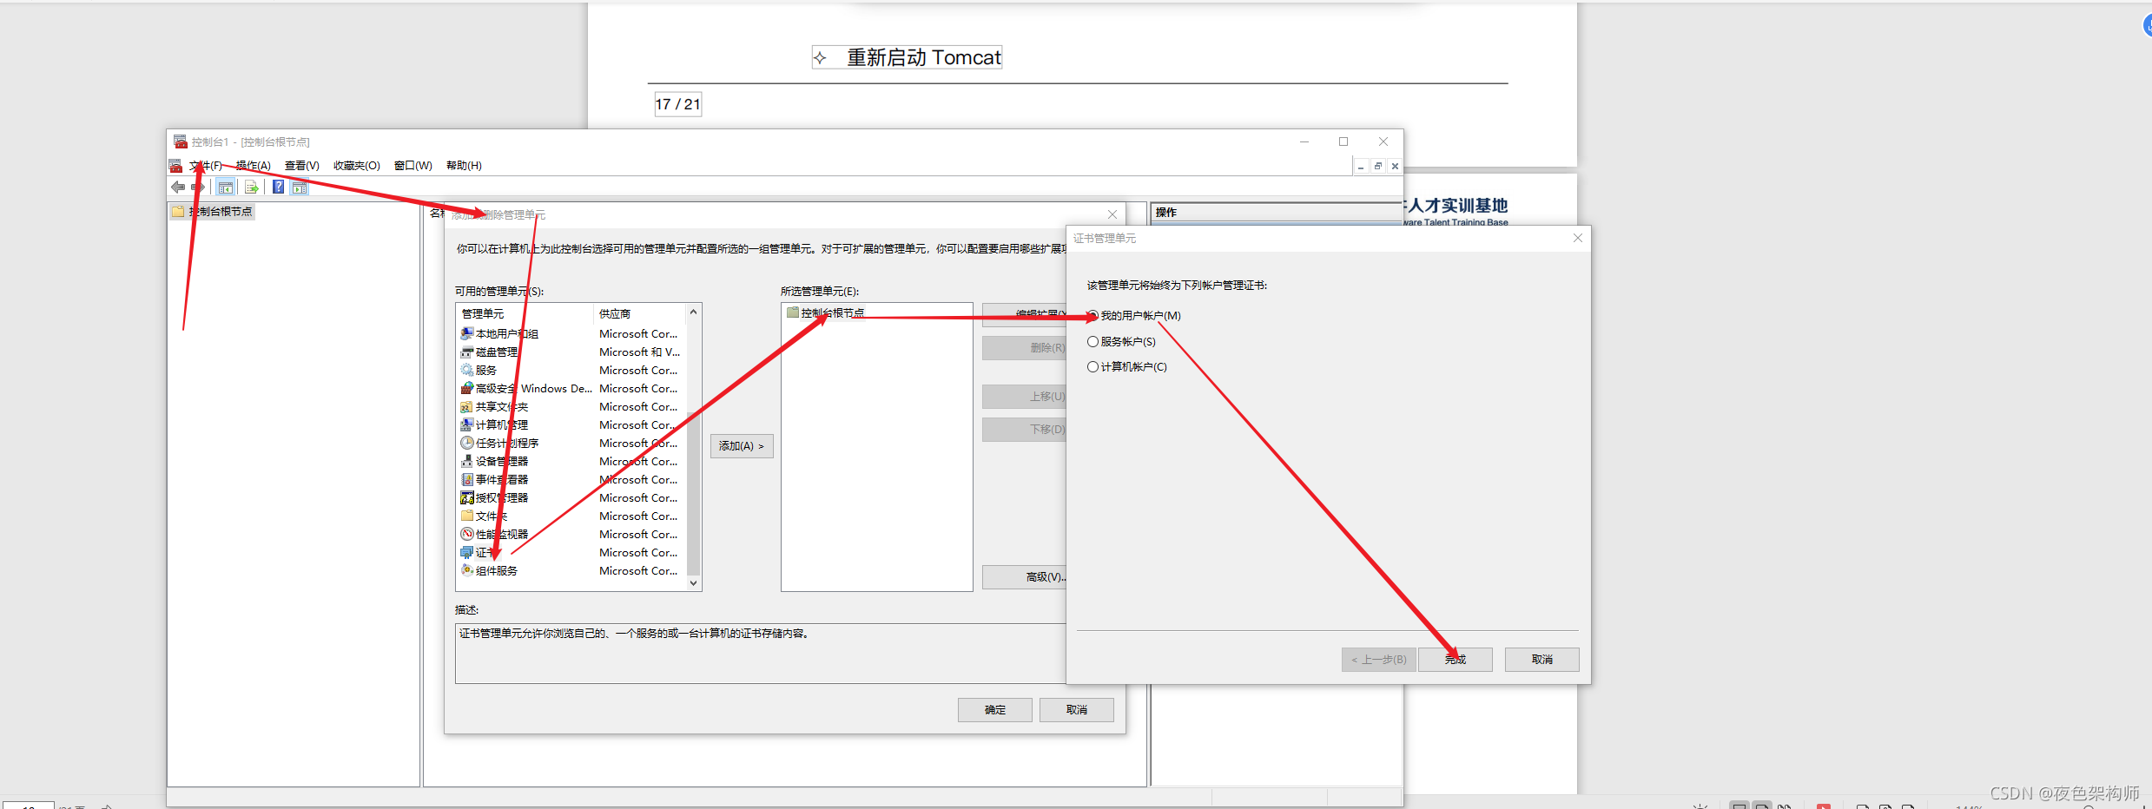Image resolution: width=2152 pixels, height=809 pixels.
Task: Select the 任务计划程序 clock icon
Action: click(x=467, y=443)
